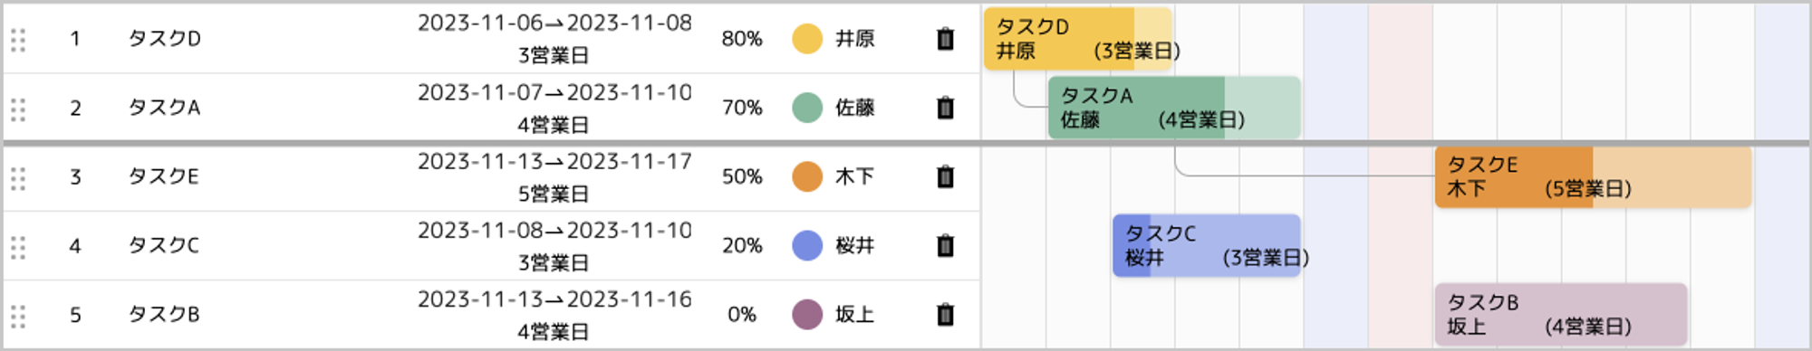Click the 50% progress value of タスクE
1812x351 pixels.
click(x=742, y=176)
